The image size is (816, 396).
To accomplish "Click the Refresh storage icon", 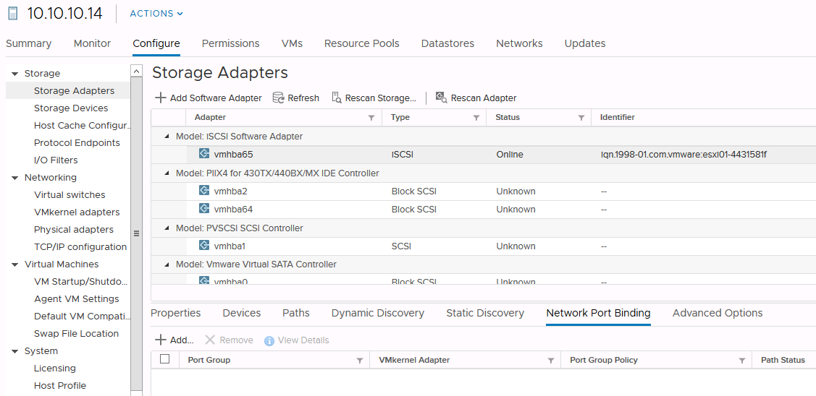I will tap(279, 98).
